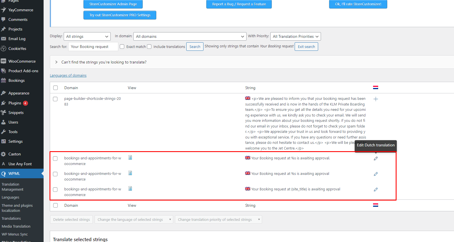Screen dimensions: 454x242
Task: Open 'Change the language of selected strings' dropdown
Action: click(134, 219)
